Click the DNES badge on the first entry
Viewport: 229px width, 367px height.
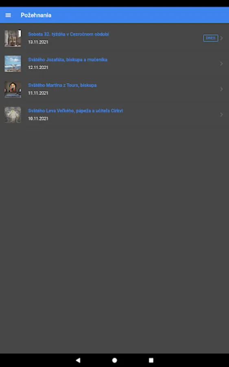point(211,38)
